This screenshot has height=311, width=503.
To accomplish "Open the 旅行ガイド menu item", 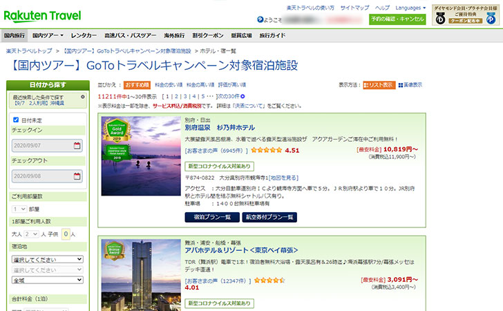I will 272,36.
